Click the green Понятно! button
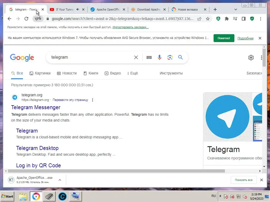 tap(224, 38)
